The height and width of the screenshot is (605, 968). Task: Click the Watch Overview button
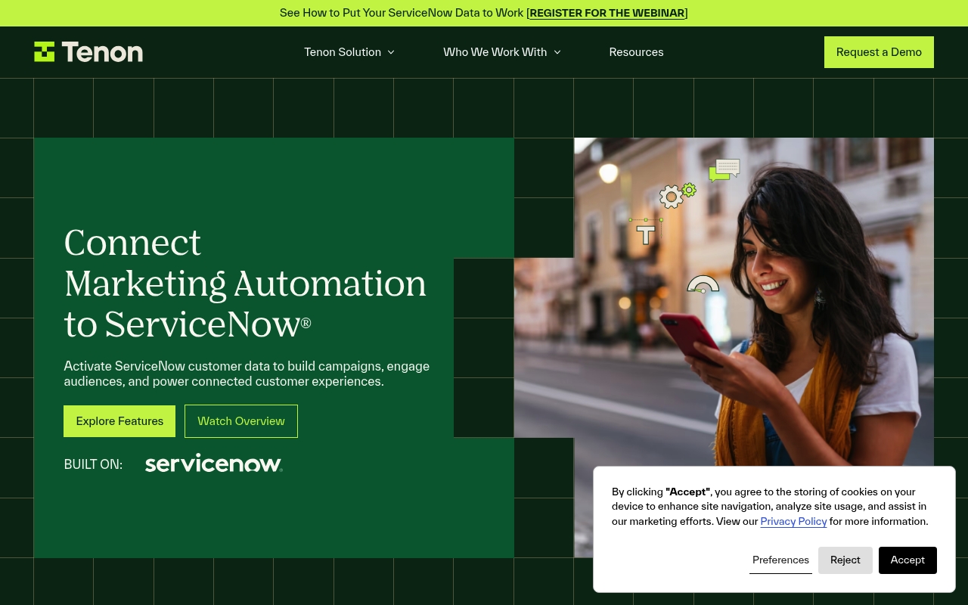[241, 421]
